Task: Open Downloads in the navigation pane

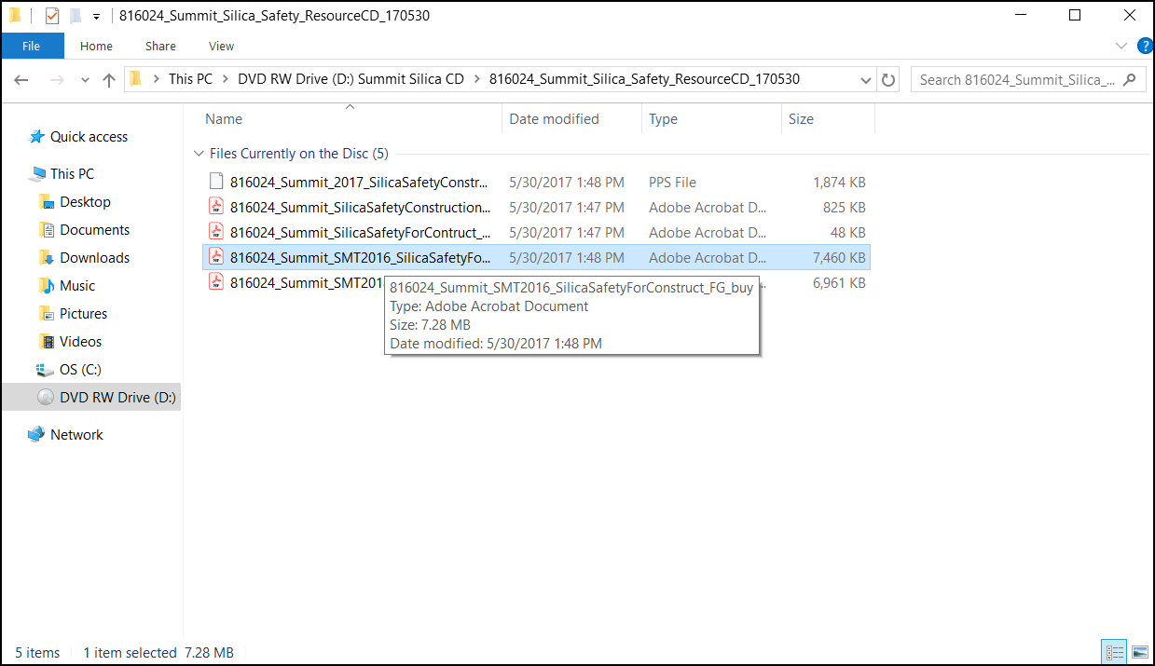Action: (94, 258)
